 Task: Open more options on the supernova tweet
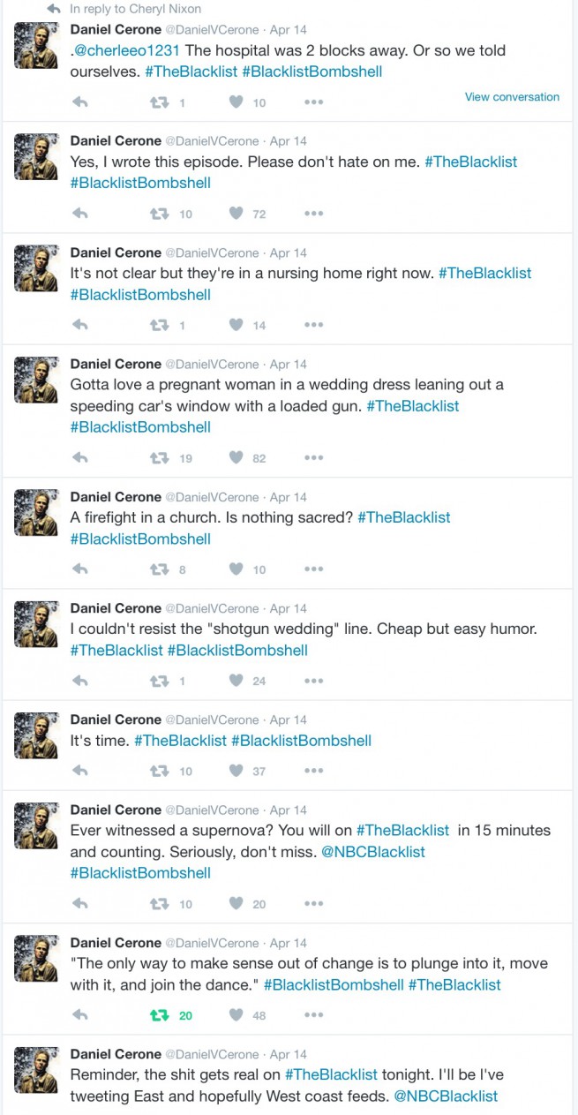(x=313, y=903)
